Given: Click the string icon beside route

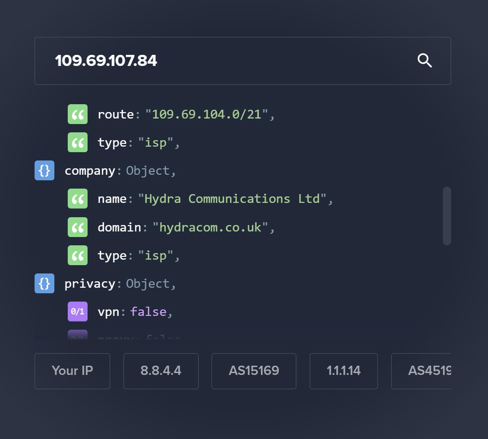Looking at the screenshot, I should point(77,114).
